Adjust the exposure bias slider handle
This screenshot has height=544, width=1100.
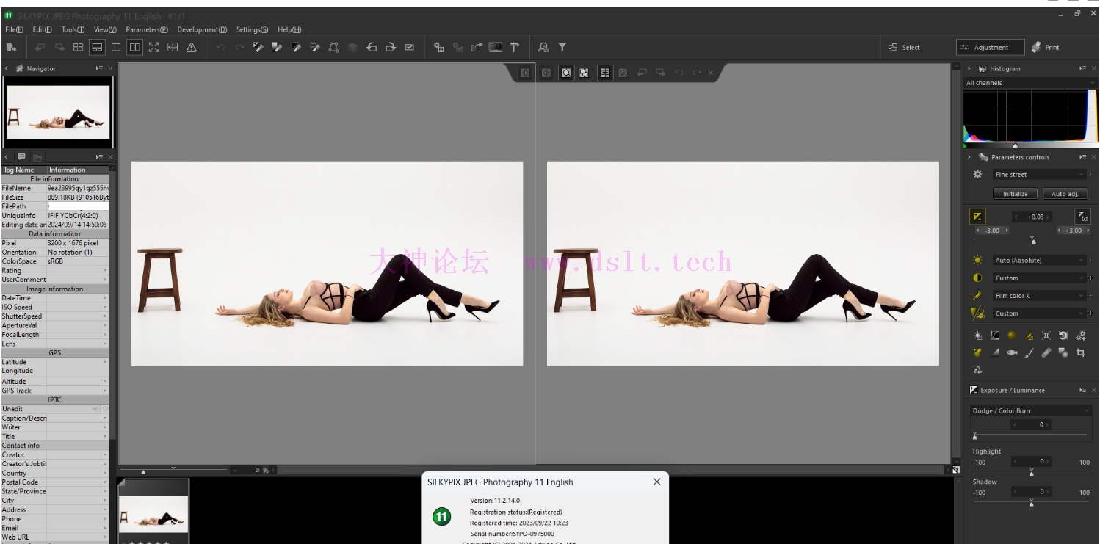point(1033,242)
